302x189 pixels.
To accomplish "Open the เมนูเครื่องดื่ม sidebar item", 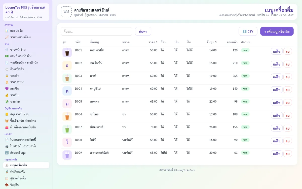I will [x=26, y=165].
